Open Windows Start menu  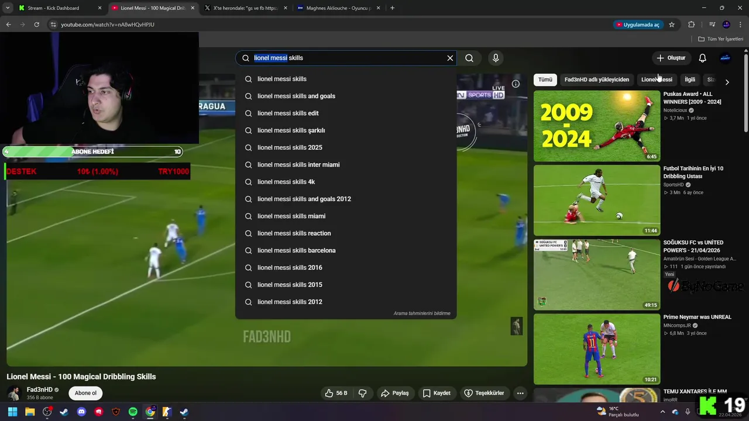point(12,412)
